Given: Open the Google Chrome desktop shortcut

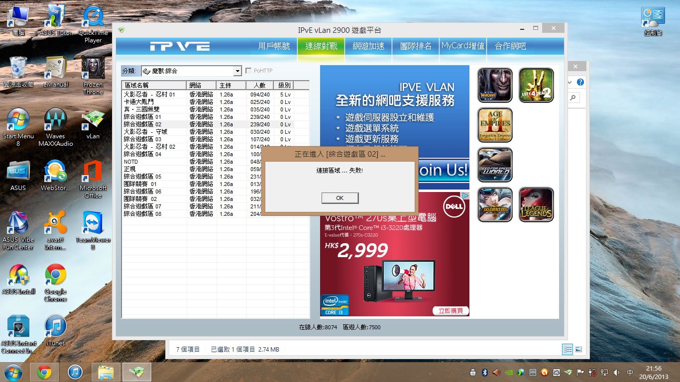Looking at the screenshot, I should click(x=56, y=283).
